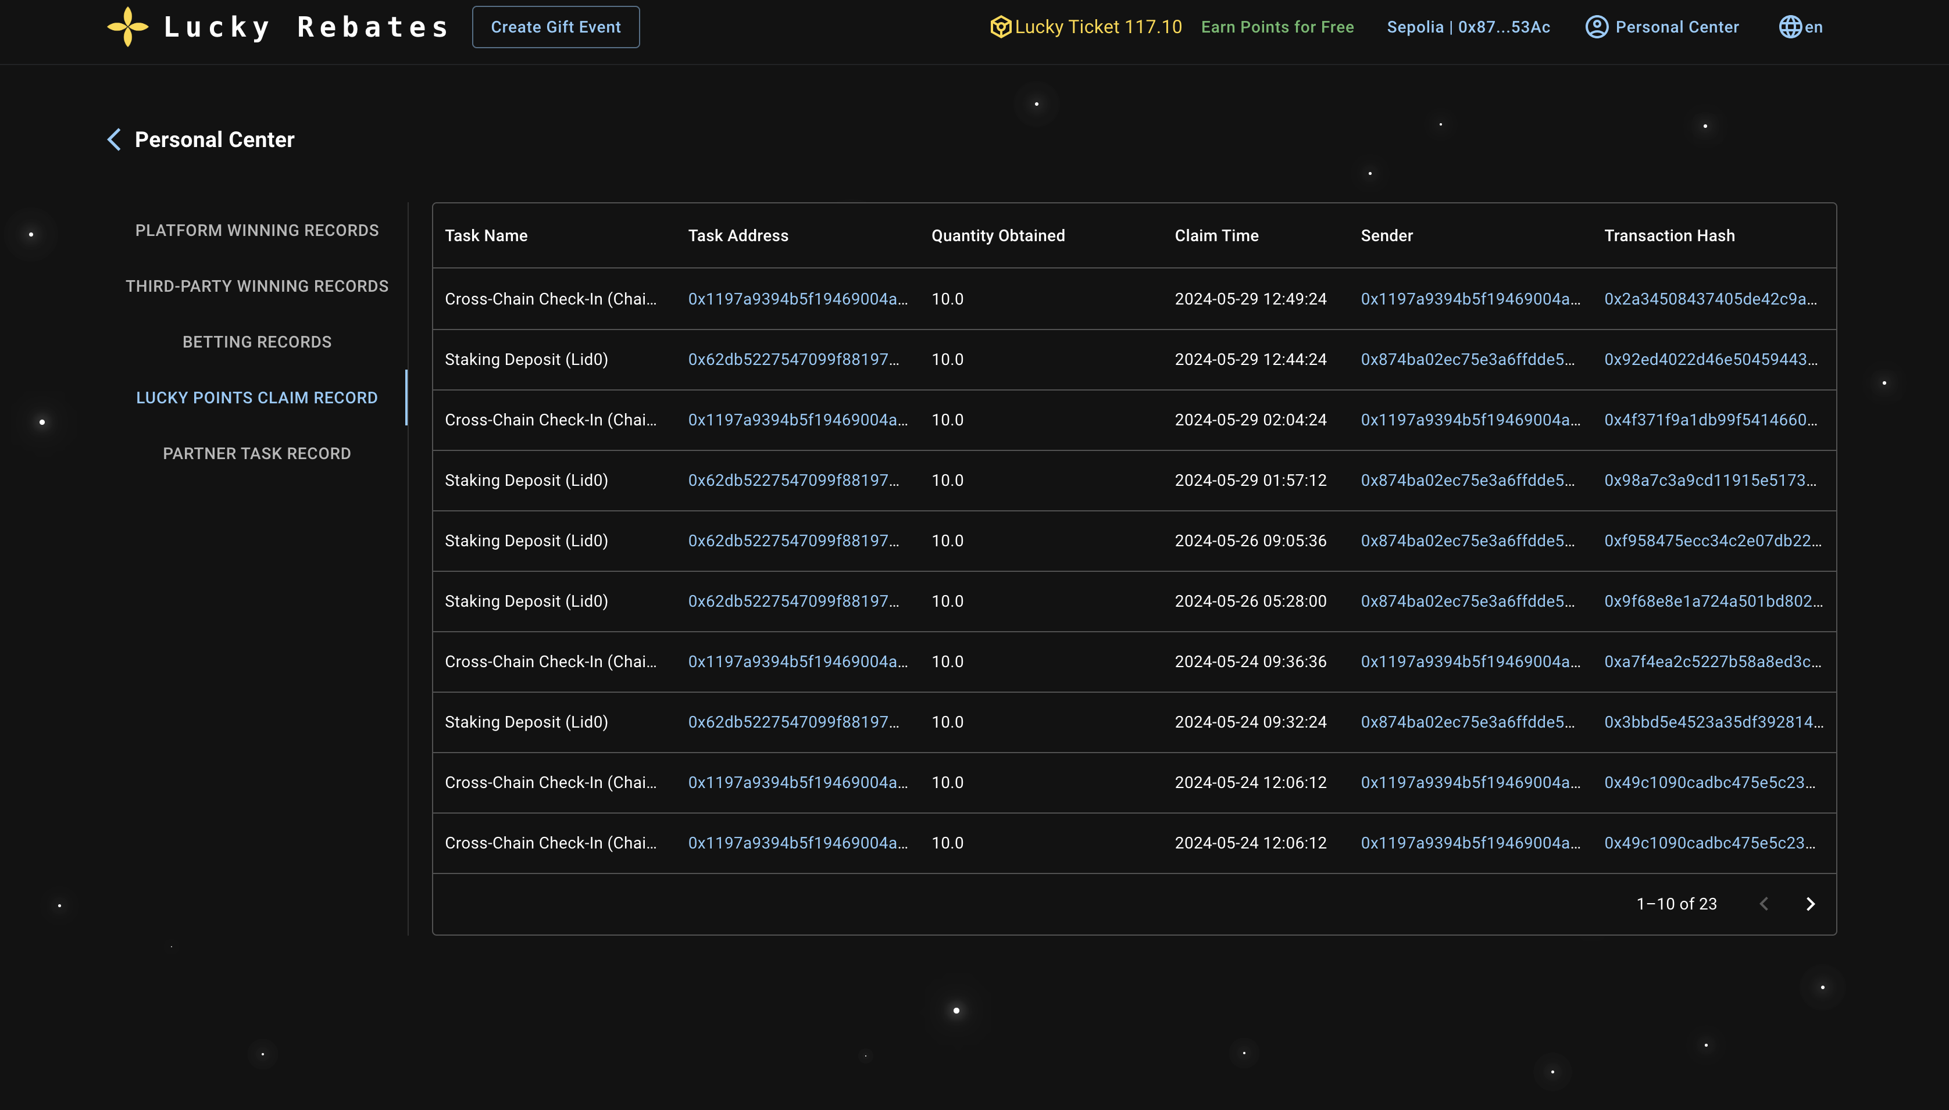Screen dimensions: 1949x1110
Task: Click the Lucky Rebates clover logo
Action: pyautogui.click(x=127, y=27)
